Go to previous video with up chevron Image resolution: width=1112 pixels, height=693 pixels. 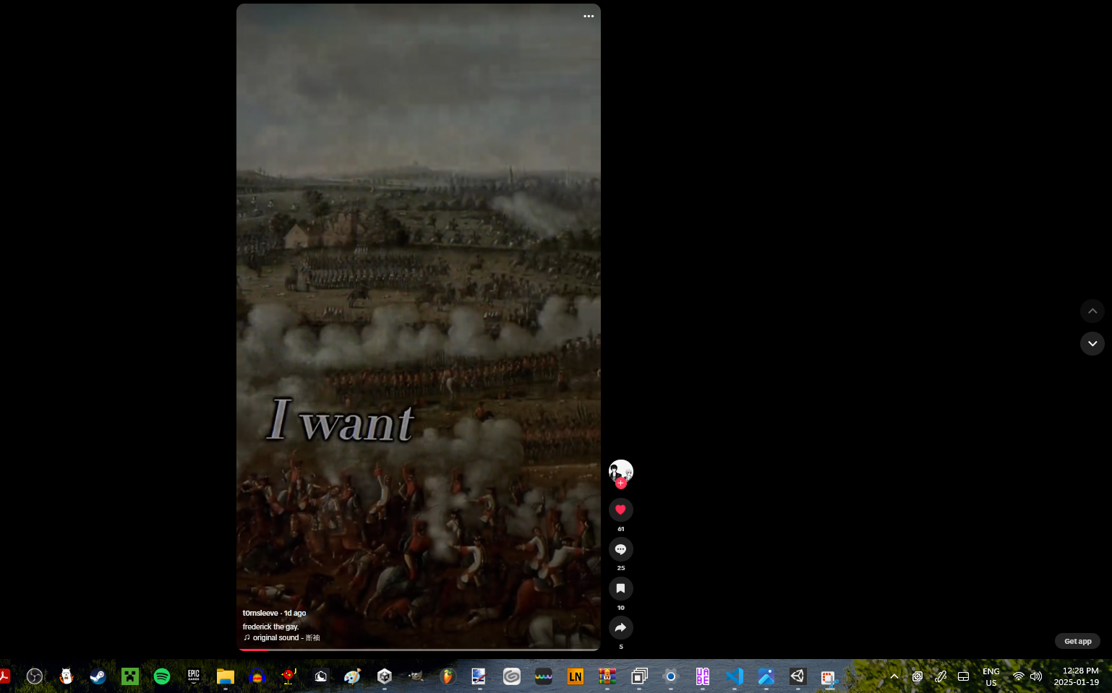1092,311
